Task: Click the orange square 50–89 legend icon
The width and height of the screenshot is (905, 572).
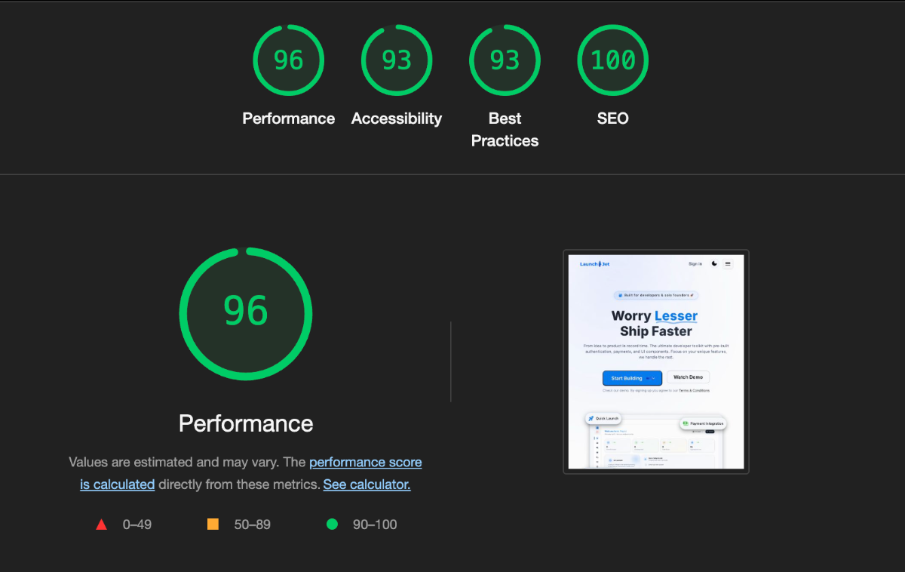Action: coord(213,524)
